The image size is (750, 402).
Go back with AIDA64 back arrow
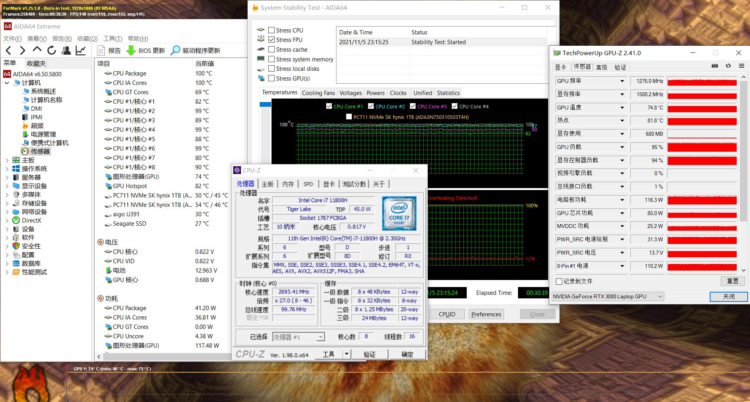9,50
